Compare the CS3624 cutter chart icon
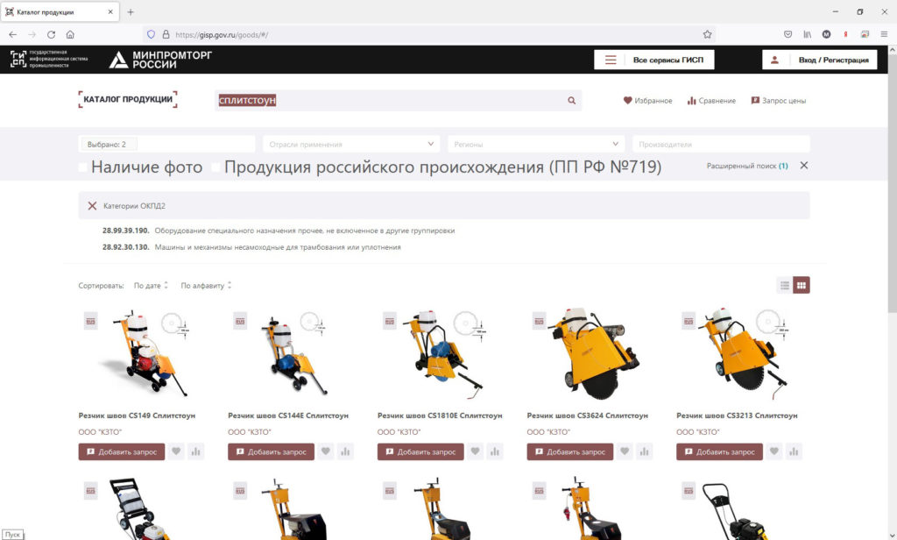This screenshot has width=897, height=540. (644, 451)
